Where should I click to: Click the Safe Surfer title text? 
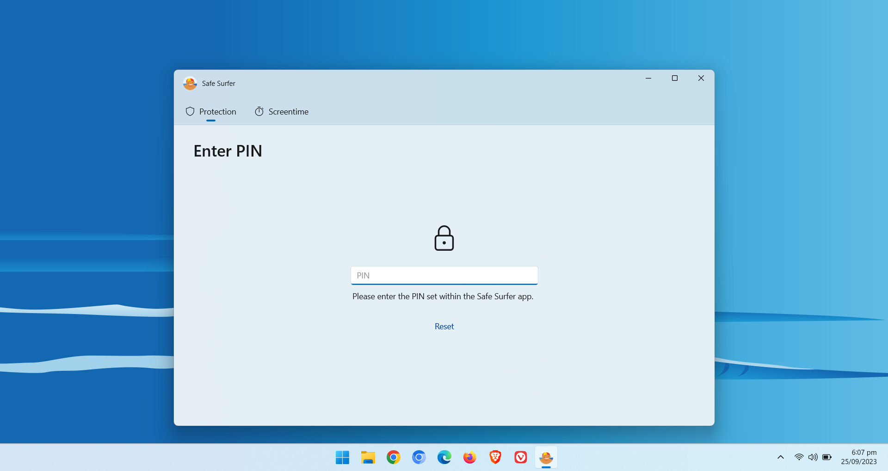218,84
